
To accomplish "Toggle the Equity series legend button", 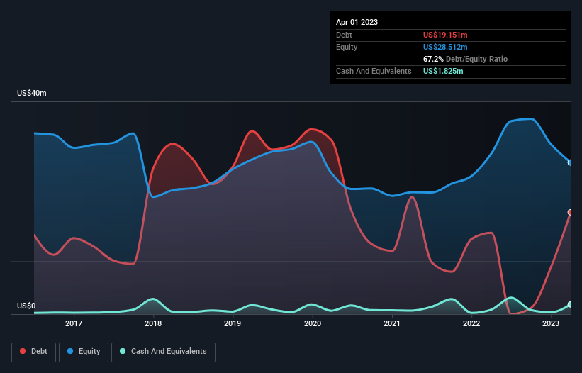I will (84, 352).
